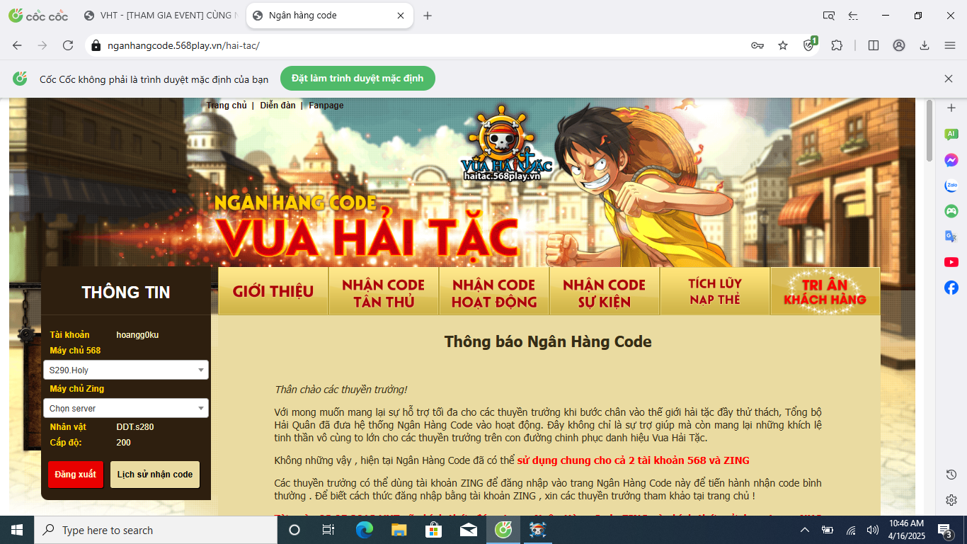The height and width of the screenshot is (544, 967).
Task: Open the Cốc Cốc browser icon in the taskbar
Action: point(503,530)
